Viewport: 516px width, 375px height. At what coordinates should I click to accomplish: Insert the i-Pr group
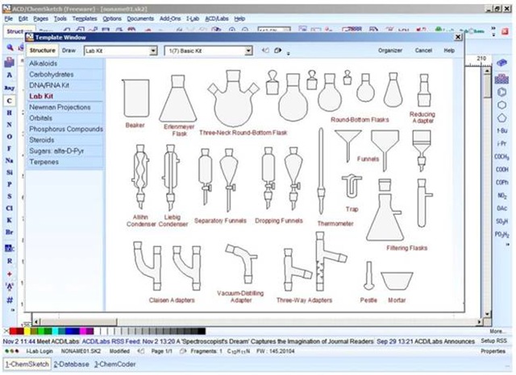[x=501, y=143]
